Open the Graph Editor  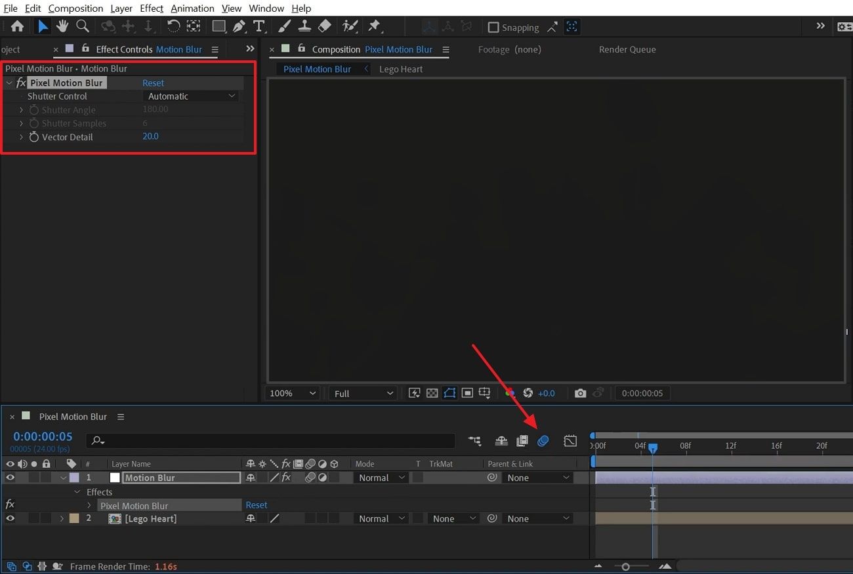[x=570, y=441]
